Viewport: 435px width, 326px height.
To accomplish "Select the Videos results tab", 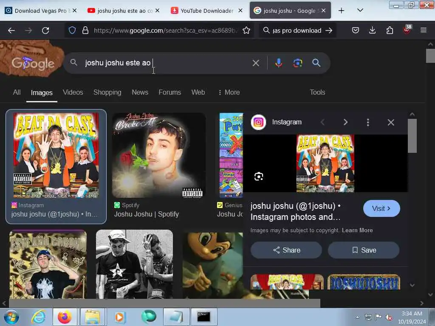I will point(73,92).
